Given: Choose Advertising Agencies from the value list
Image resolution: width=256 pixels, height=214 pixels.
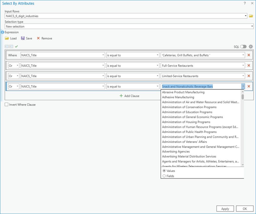Looking at the screenshot, I should (x=176, y=151).
